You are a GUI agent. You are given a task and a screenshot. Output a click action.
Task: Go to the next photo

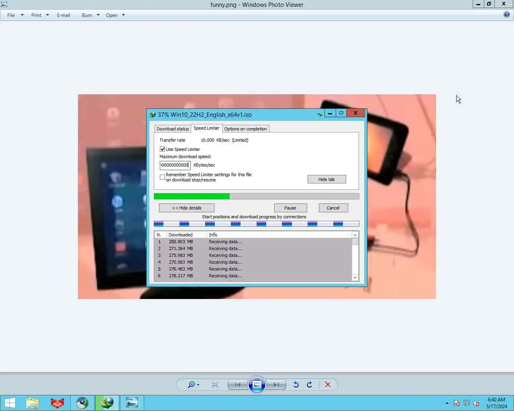point(276,385)
